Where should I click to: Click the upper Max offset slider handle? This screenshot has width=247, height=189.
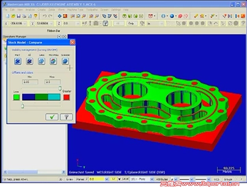(x=60, y=88)
